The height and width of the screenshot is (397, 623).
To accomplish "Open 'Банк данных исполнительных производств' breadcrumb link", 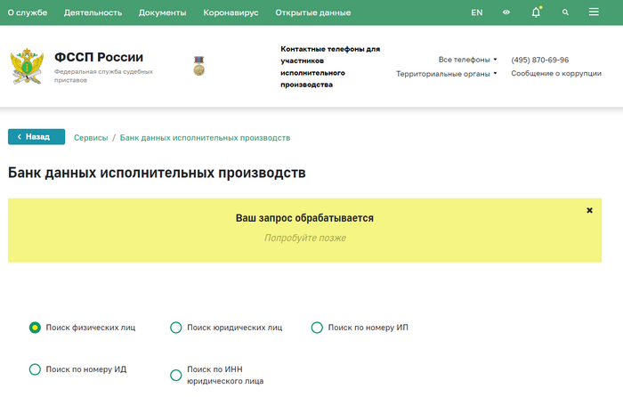I will [205, 138].
